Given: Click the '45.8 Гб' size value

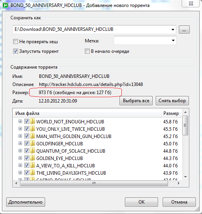Looking at the screenshot, I should tap(170, 121).
